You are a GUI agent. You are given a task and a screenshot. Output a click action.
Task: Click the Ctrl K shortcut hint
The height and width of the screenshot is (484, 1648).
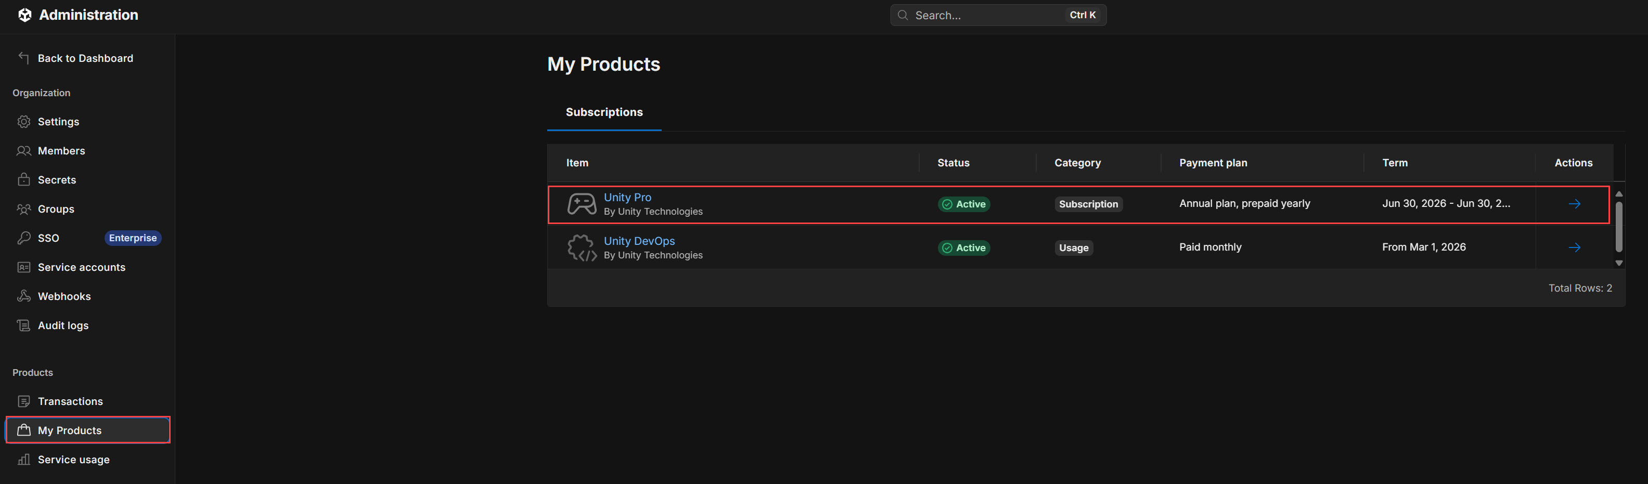pos(1083,15)
